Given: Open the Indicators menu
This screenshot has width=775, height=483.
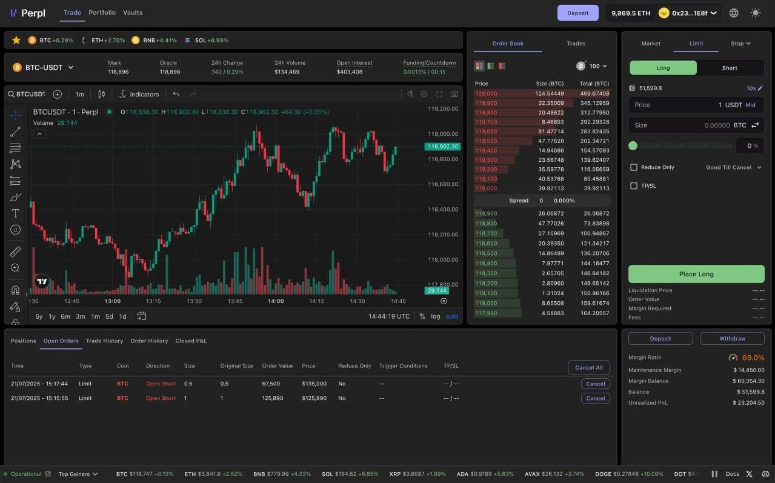Looking at the screenshot, I should click(x=138, y=94).
